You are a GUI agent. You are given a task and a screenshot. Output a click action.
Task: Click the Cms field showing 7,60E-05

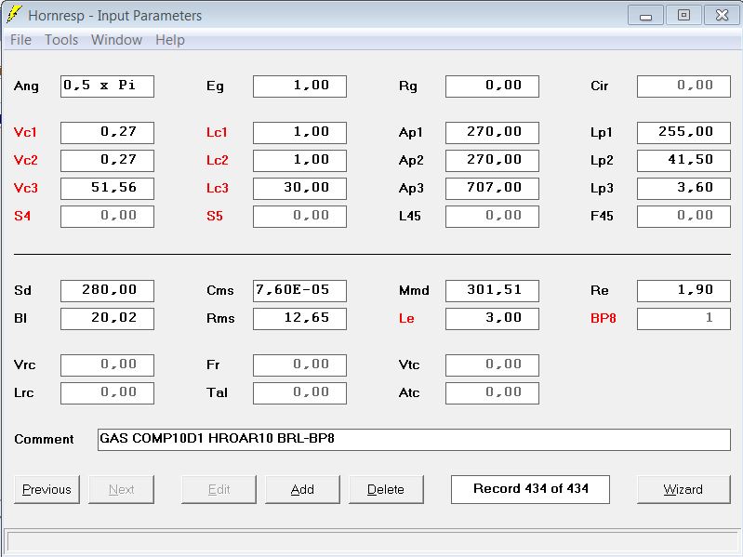coord(299,291)
